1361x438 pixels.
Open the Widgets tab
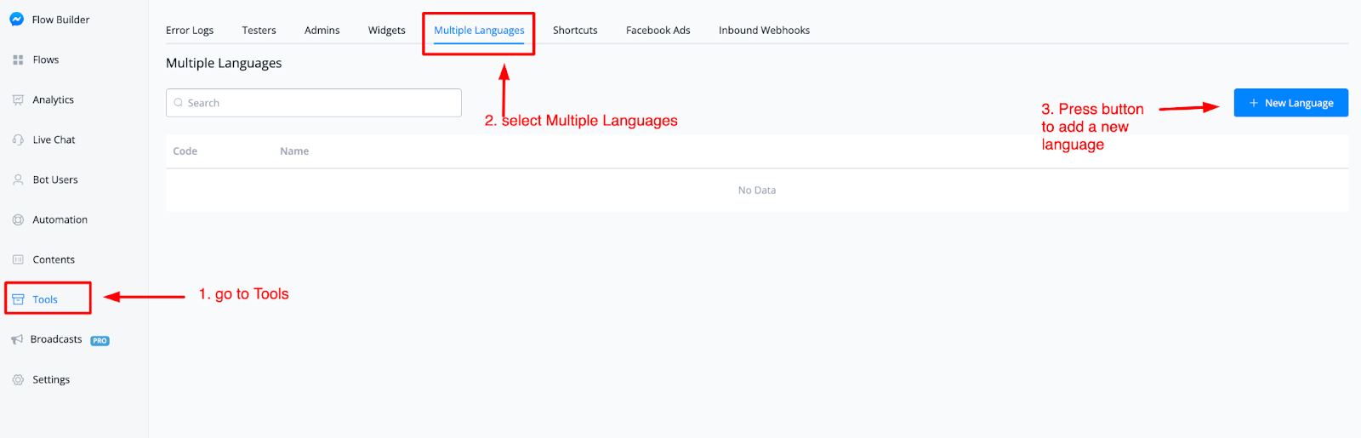387,30
